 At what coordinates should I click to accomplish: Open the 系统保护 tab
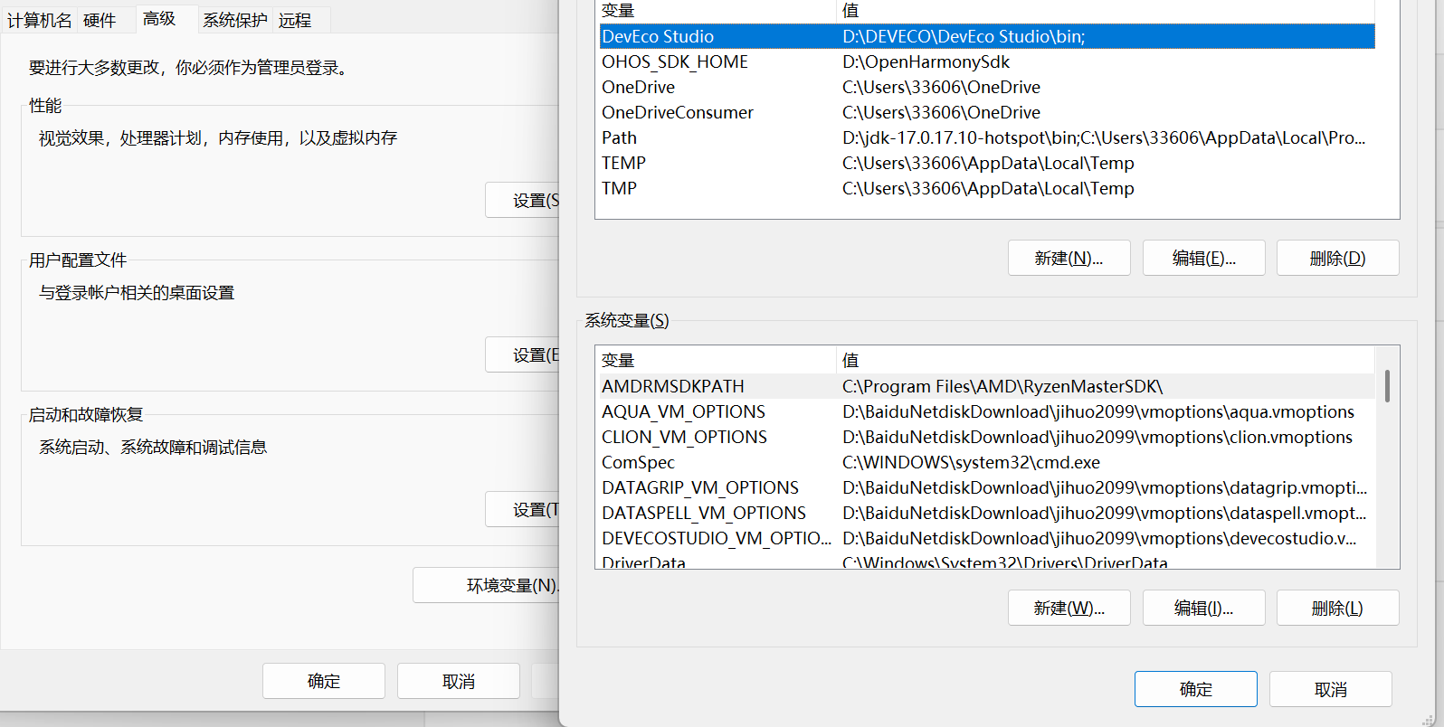235,20
